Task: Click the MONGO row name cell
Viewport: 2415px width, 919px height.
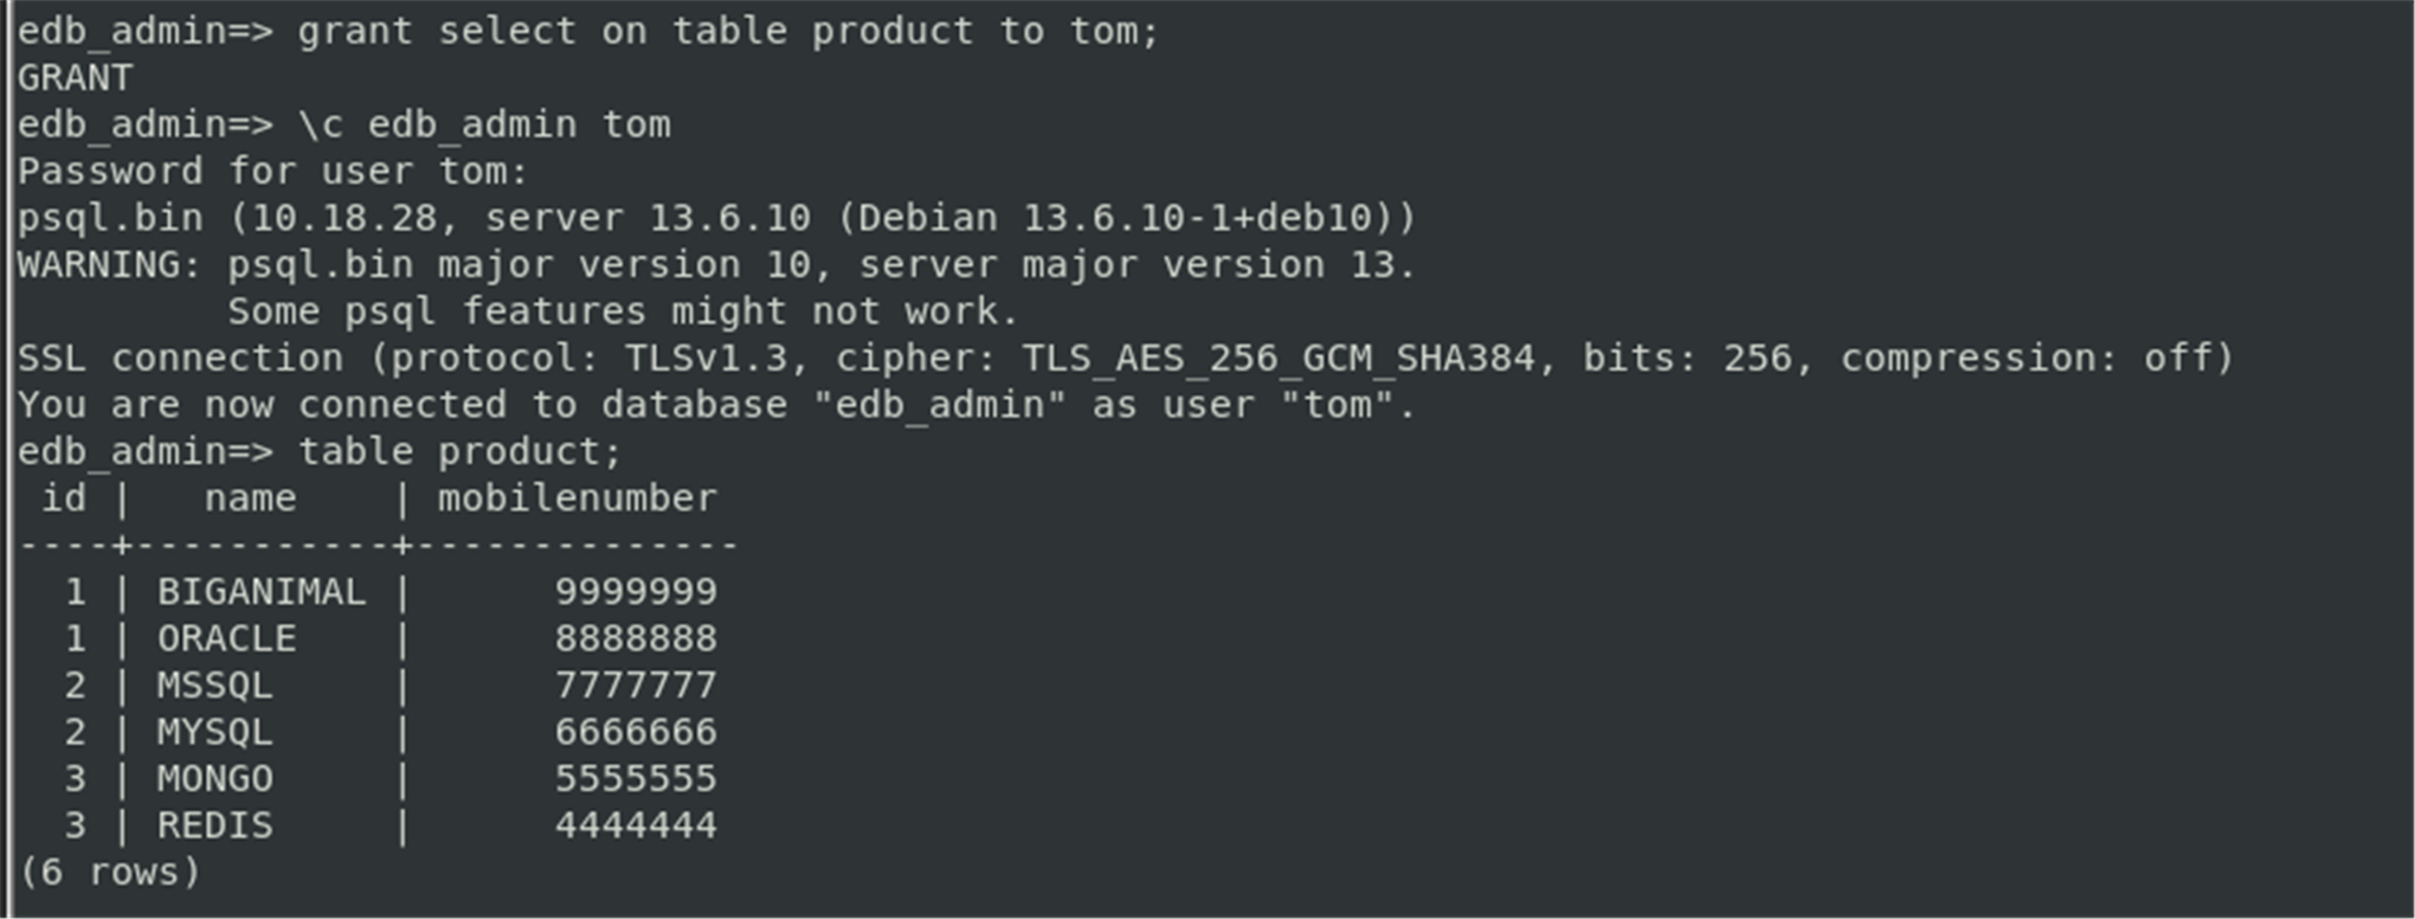Action: pos(215,780)
